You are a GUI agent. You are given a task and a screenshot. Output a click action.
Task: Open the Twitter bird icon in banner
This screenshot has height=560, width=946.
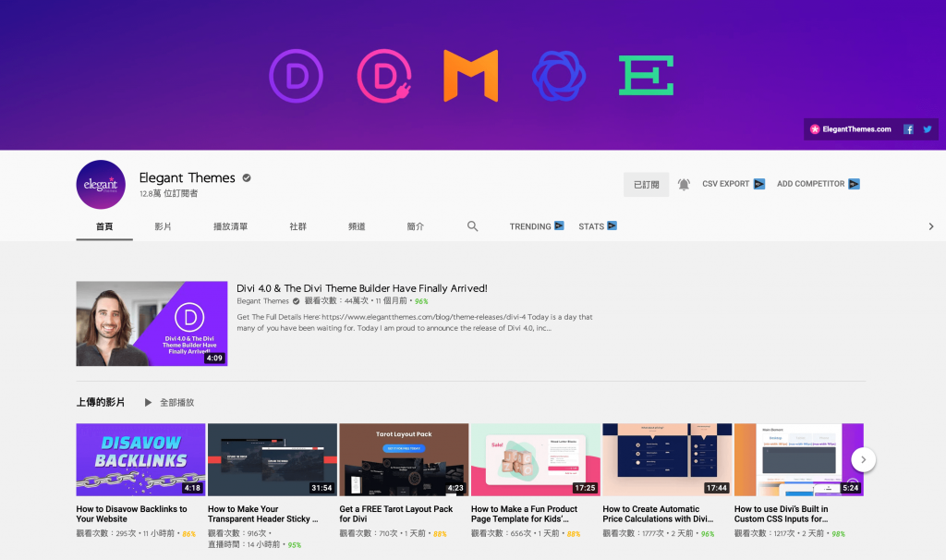tap(928, 129)
